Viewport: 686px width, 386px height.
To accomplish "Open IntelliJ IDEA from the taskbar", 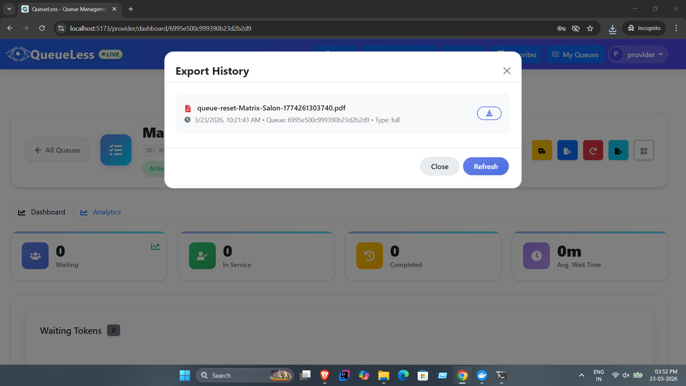I will (344, 375).
